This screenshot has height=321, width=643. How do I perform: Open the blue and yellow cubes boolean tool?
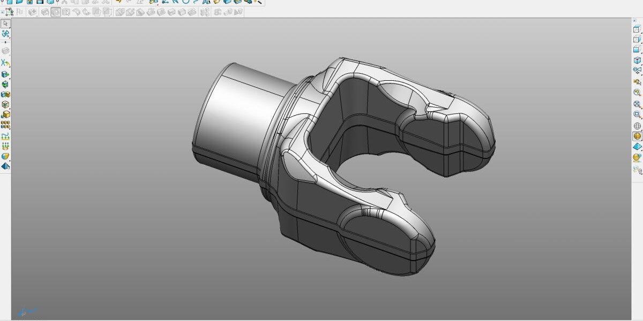[x=5, y=95]
